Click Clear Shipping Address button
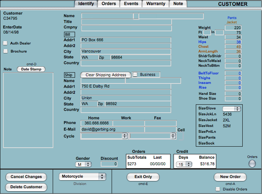Screen dimensions: 262x194 click(x=106, y=75)
